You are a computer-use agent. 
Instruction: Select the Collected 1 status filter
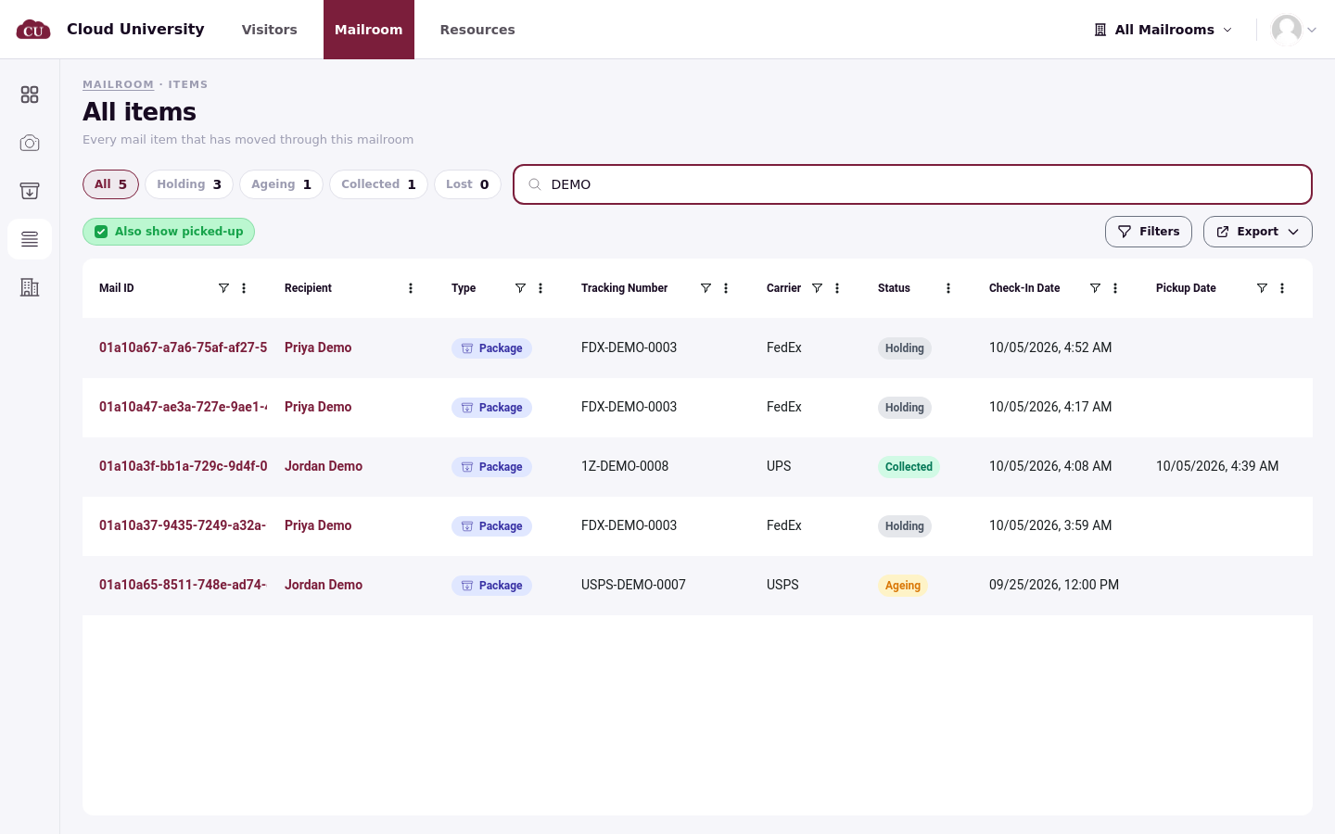tap(378, 184)
